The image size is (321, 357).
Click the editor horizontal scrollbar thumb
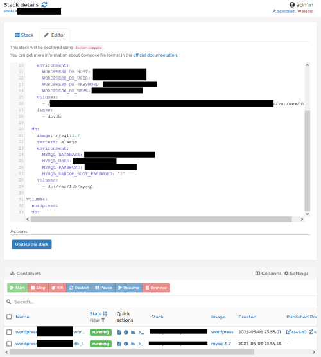coord(161,219)
